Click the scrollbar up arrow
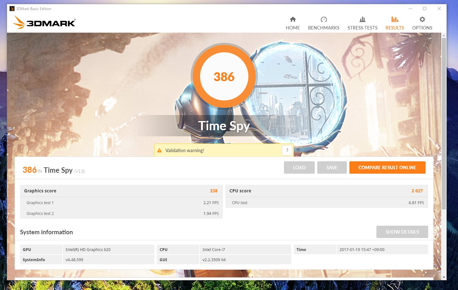Viewport: 458px width, 290px height. pyautogui.click(x=444, y=35)
